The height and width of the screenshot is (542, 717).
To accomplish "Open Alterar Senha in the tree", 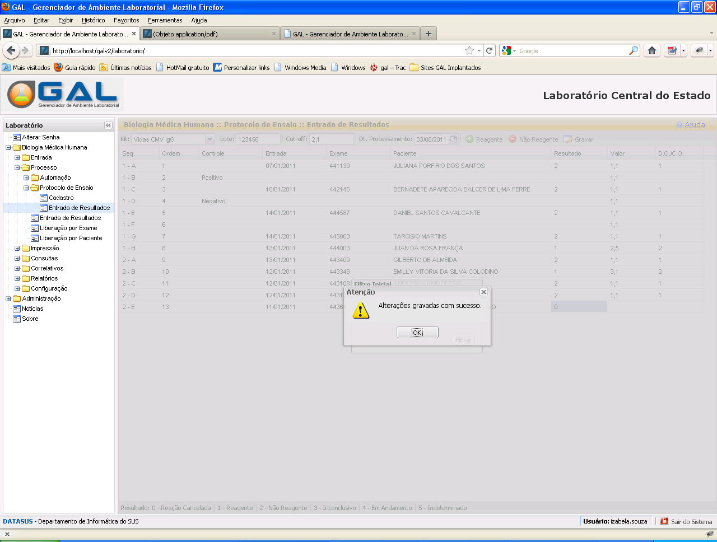I will 41,137.
